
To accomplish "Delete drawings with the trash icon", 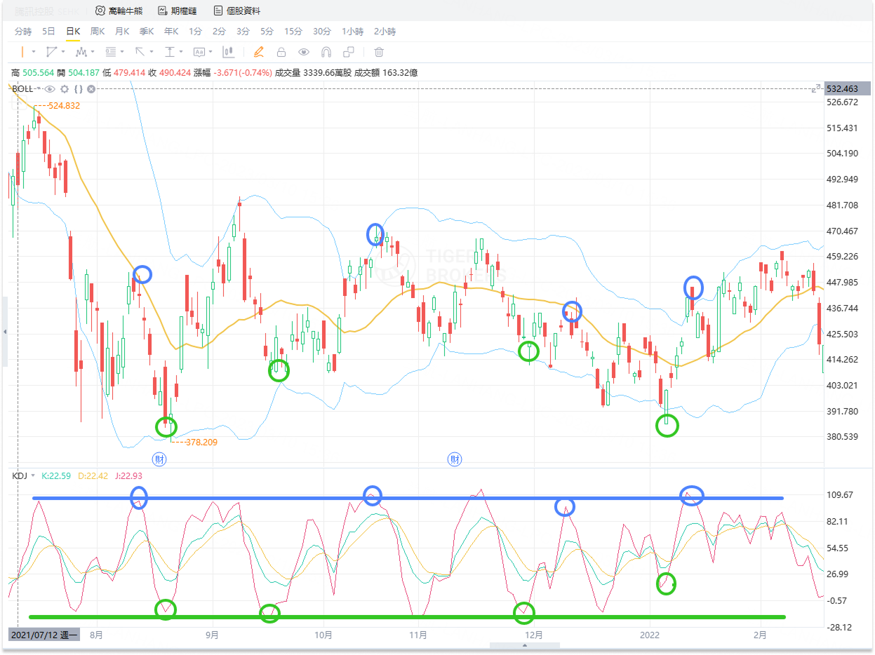I will (379, 52).
